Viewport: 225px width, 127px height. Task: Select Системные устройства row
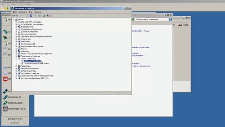[x=30, y=73]
